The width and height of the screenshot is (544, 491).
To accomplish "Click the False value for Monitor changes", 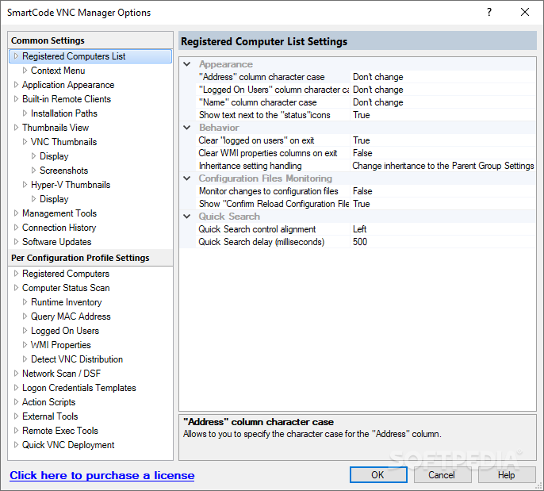I will pos(362,191).
